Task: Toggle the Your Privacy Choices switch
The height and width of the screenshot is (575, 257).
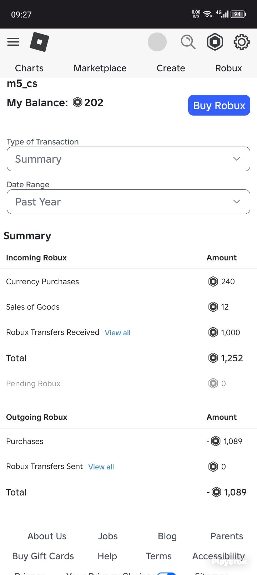Action: [167, 573]
